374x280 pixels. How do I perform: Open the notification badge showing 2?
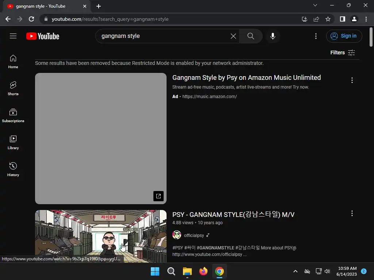click(x=364, y=271)
